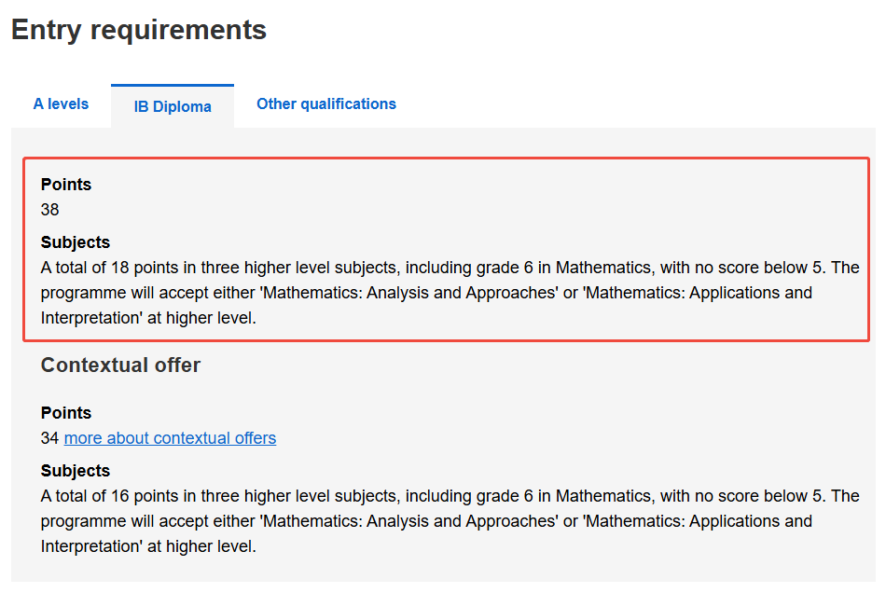Click the 34 contextual points value

pos(49,438)
